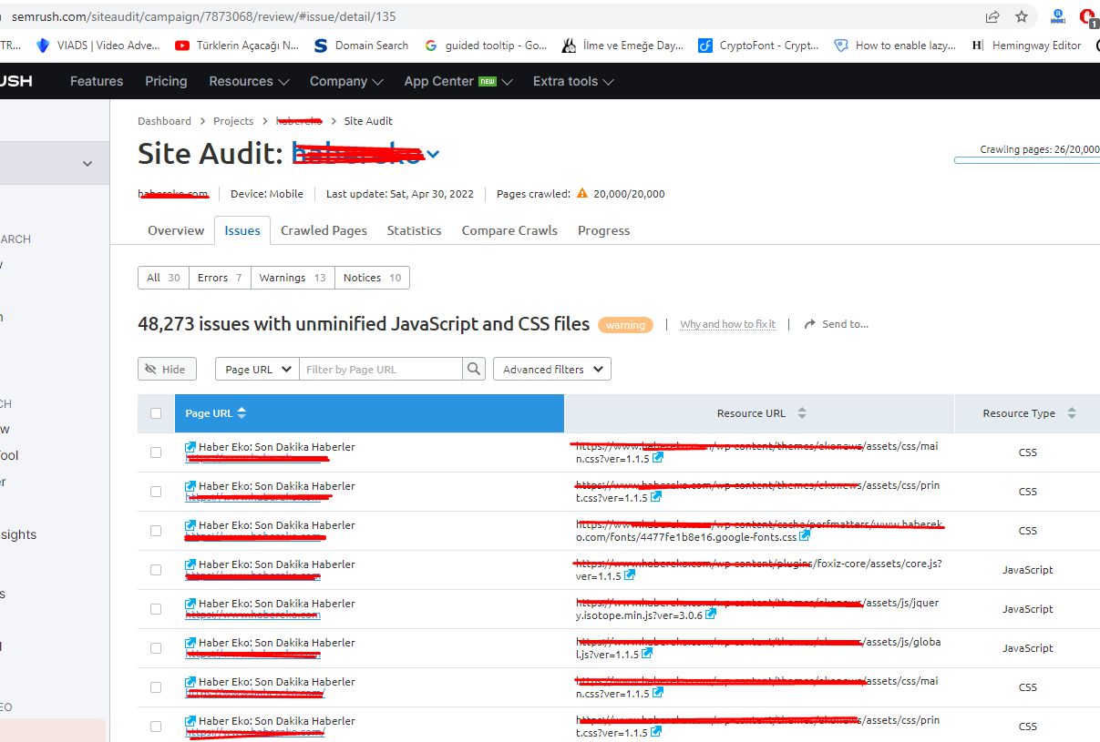The width and height of the screenshot is (1100, 742).
Task: Open Why and how to fix it link
Action: point(728,324)
